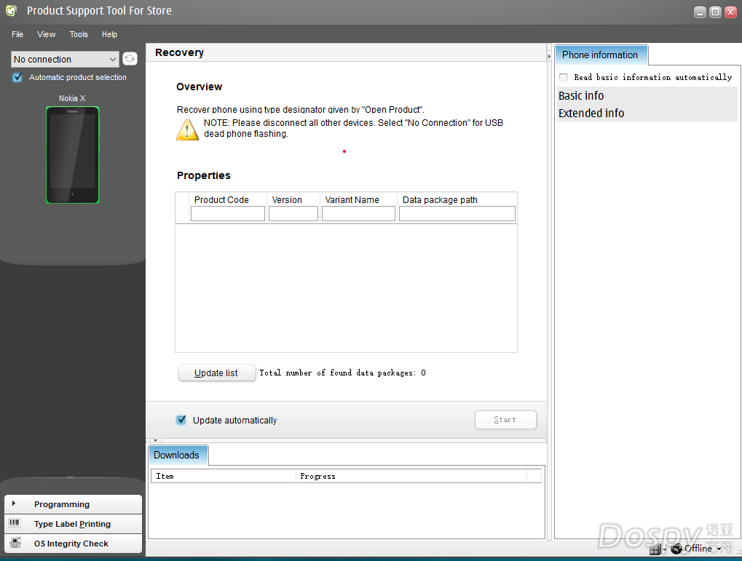Image resolution: width=742 pixels, height=561 pixels.
Task: Open the Offline status dropdown arrow
Action: click(719, 549)
